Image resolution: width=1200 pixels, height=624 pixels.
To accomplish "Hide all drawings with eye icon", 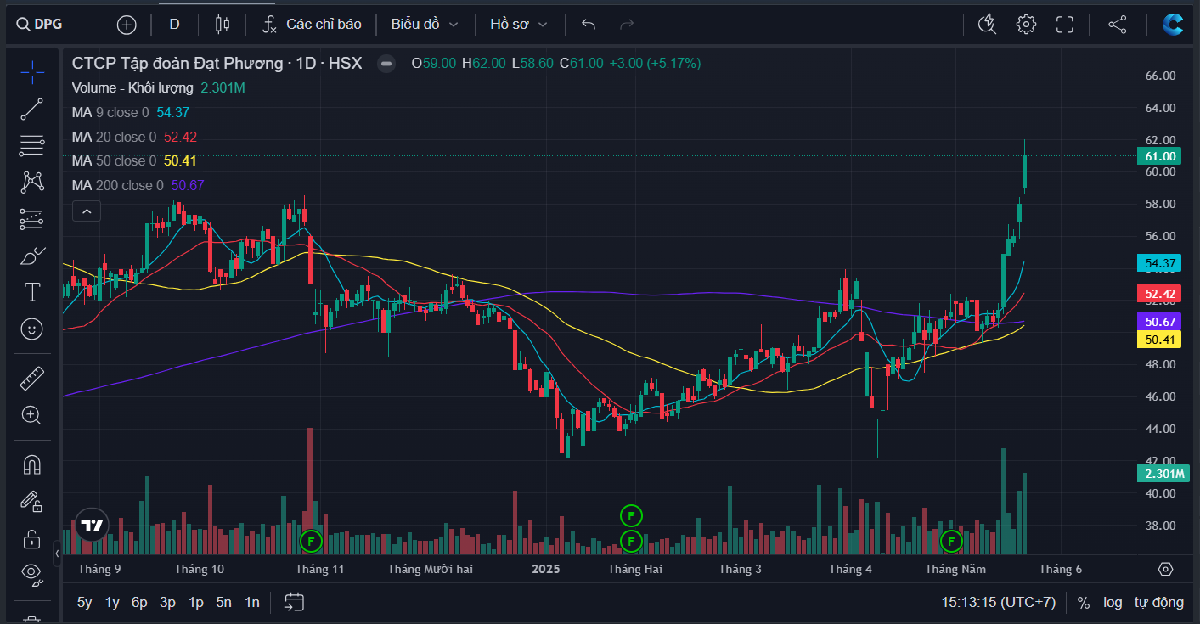I will point(32,575).
